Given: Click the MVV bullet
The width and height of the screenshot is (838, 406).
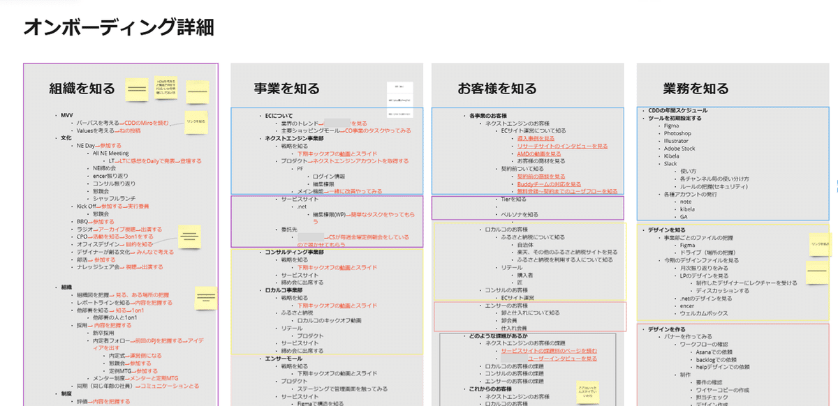Looking at the screenshot, I should point(67,116).
